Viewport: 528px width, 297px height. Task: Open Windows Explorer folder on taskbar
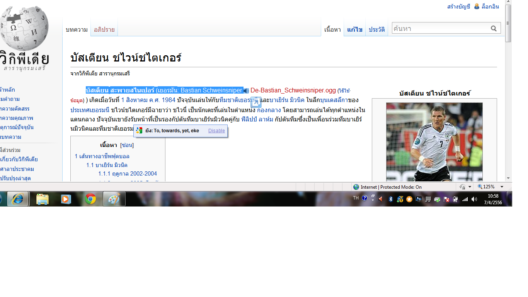pyautogui.click(x=42, y=199)
